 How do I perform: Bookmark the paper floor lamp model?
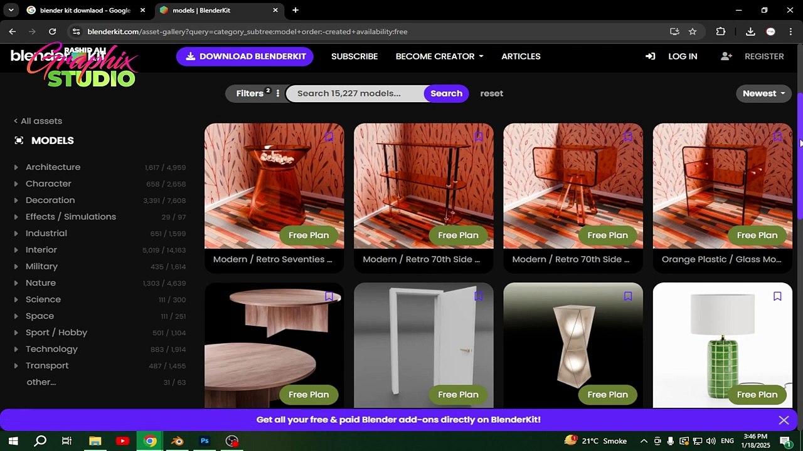click(x=627, y=296)
